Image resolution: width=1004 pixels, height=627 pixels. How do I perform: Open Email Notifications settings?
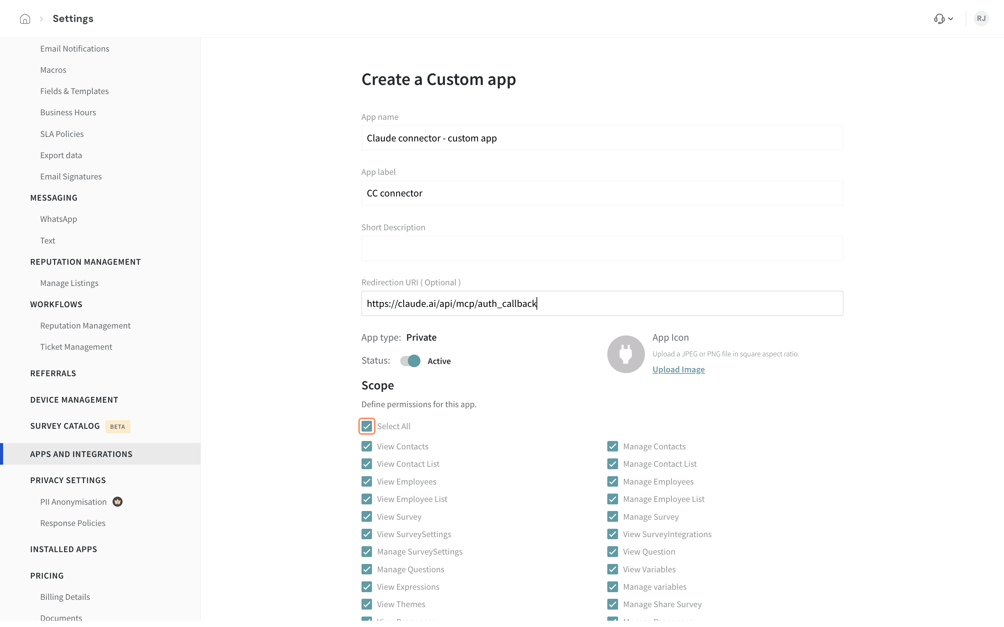coord(75,48)
